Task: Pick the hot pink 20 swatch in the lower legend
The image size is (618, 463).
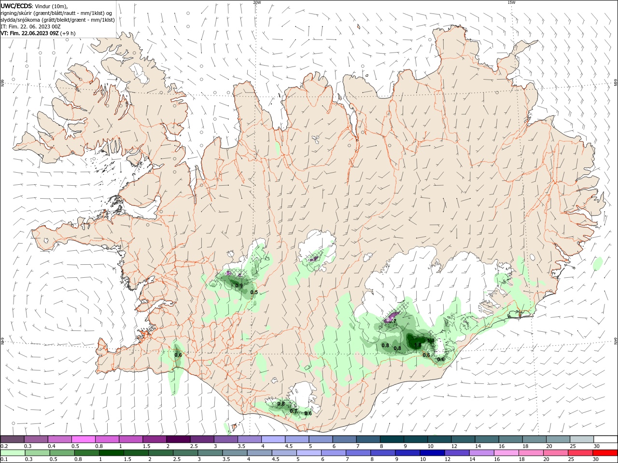Action: pos(556,453)
